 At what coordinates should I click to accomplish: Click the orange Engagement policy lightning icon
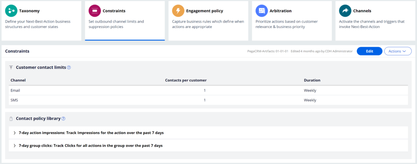coord(178,11)
